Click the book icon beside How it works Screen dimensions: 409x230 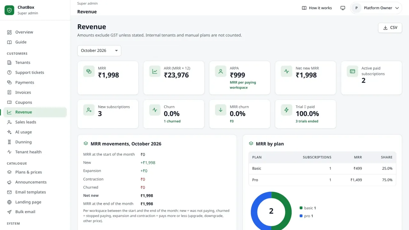(x=304, y=8)
